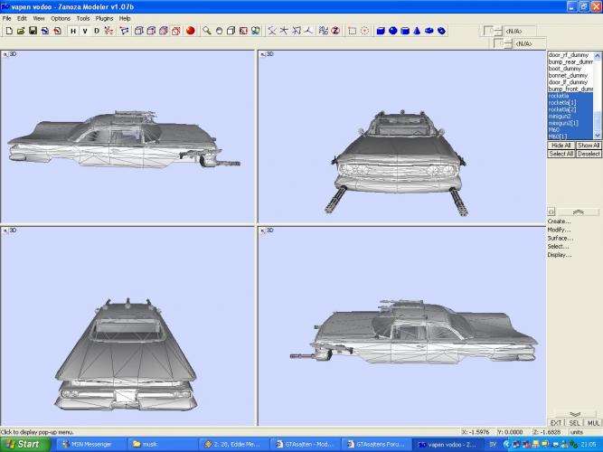This screenshot has width=603, height=452.
Task: Select minigun2 in the object list
Action: click(561, 116)
